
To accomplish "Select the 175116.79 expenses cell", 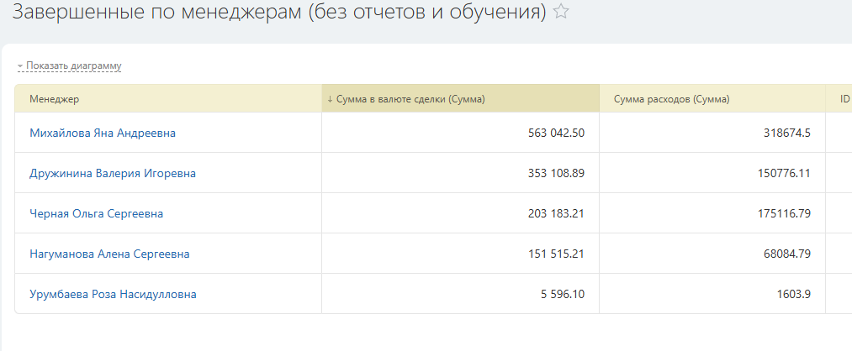I will point(712,214).
